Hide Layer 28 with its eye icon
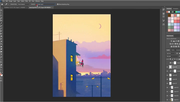180x102 pixels. (167, 67)
